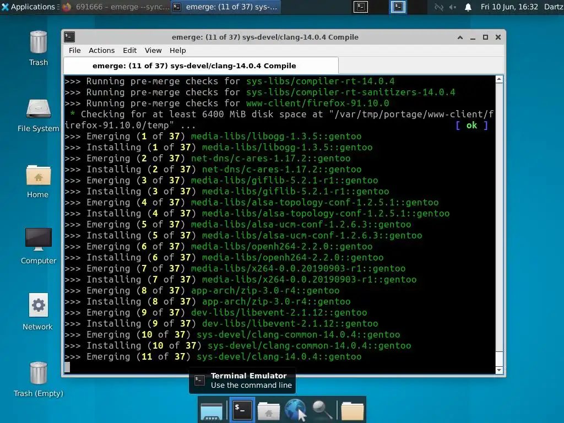Image resolution: width=564 pixels, height=423 pixels.
Task: Open the Home folder desktop icon
Action: [38, 181]
